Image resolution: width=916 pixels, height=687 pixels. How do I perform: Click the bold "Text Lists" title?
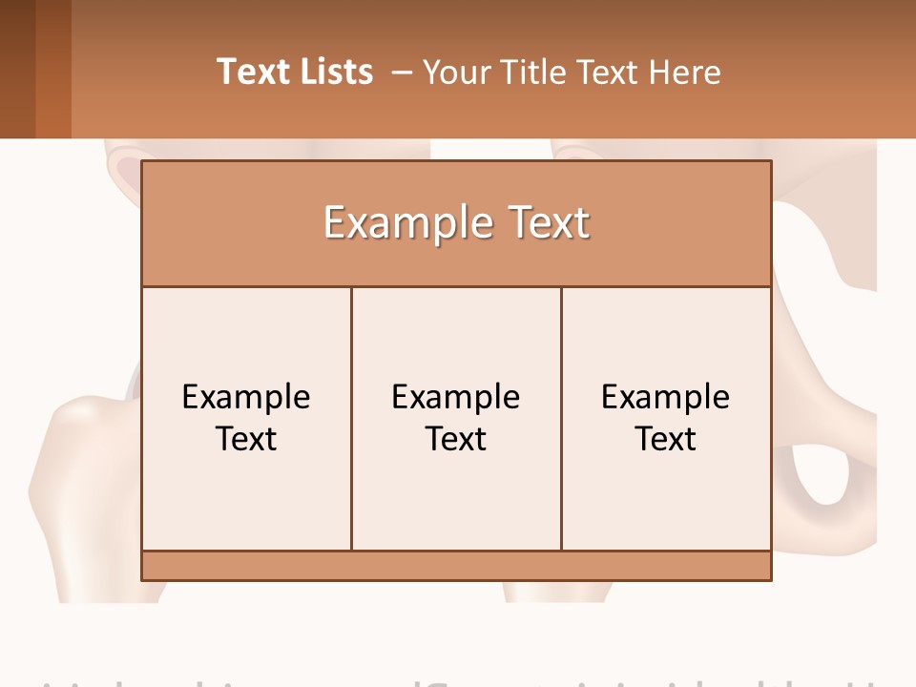(x=295, y=72)
